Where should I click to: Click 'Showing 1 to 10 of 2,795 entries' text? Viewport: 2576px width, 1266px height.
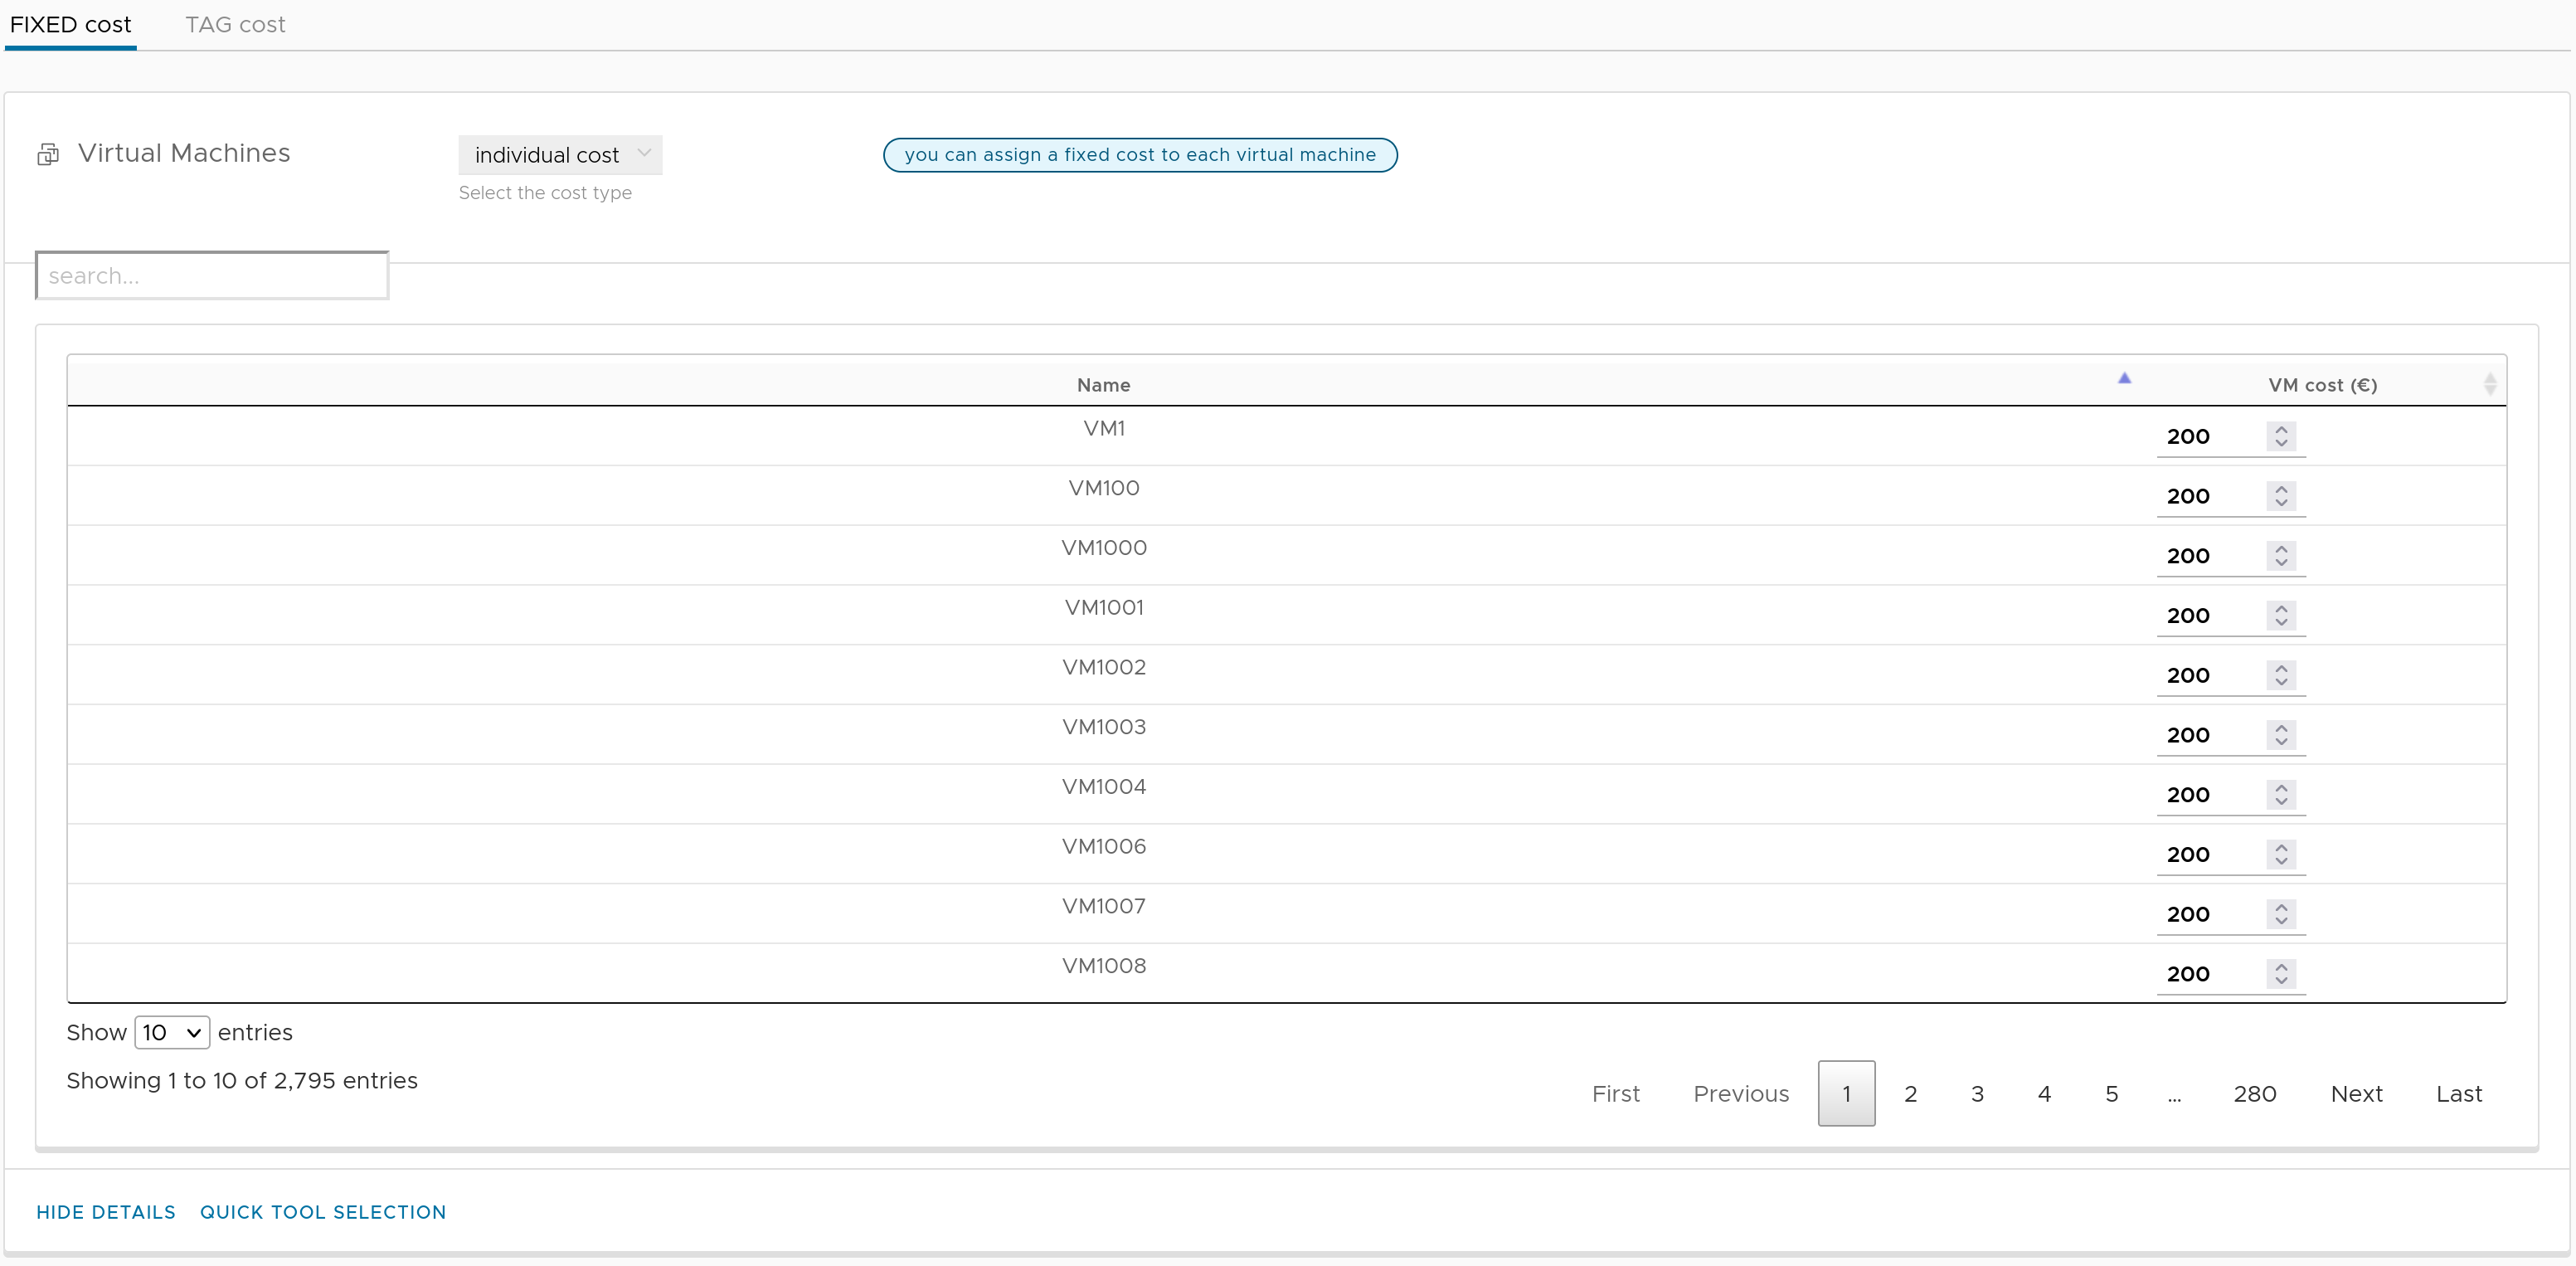[242, 1081]
